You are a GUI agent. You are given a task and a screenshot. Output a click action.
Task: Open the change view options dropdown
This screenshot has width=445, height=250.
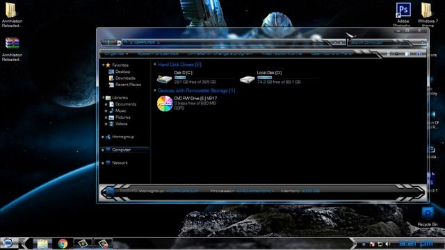pyautogui.click(x=397, y=53)
